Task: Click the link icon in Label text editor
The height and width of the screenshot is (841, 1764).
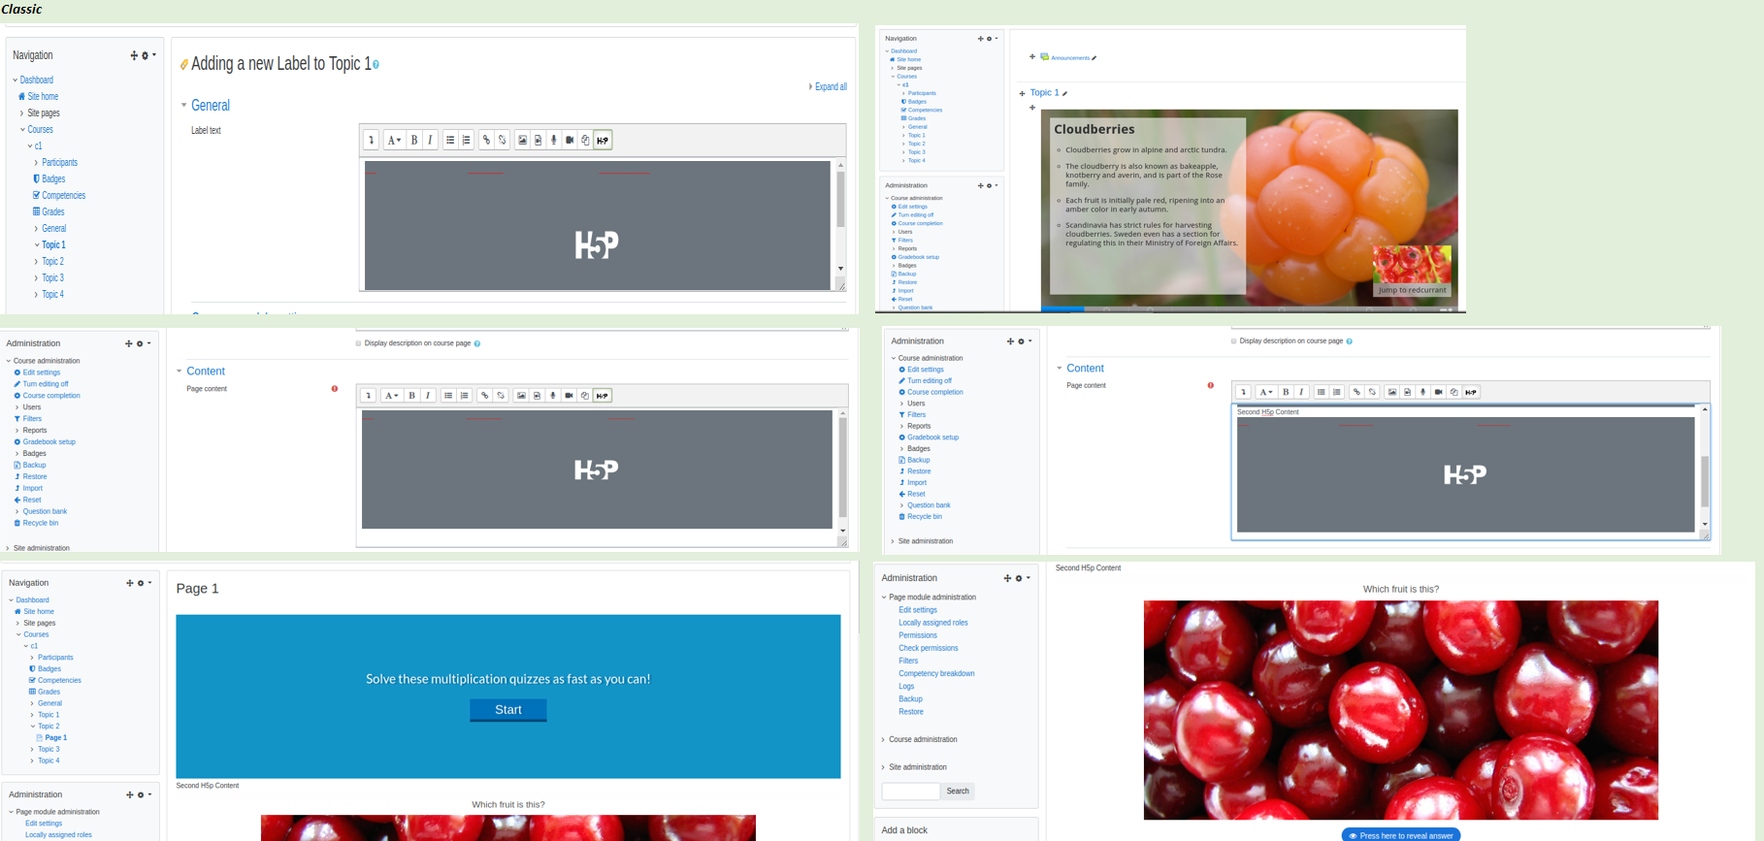Action: point(486,141)
